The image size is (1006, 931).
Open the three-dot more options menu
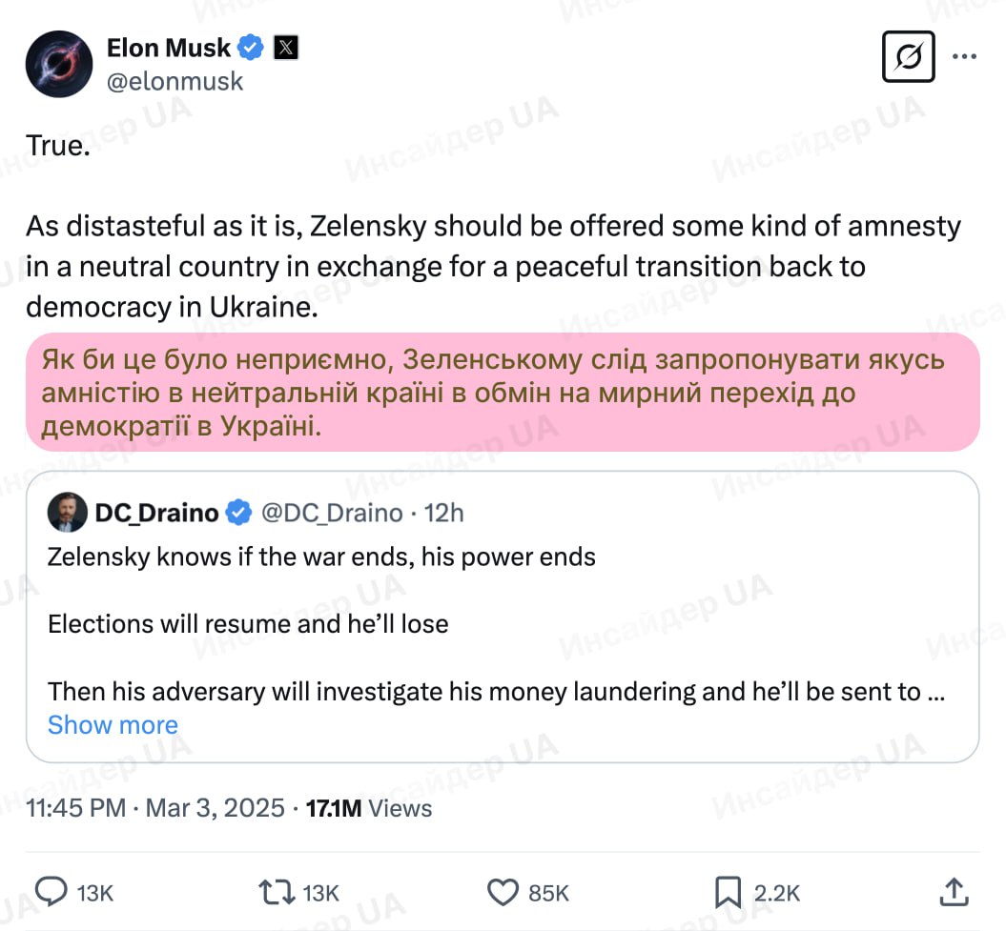click(x=964, y=57)
